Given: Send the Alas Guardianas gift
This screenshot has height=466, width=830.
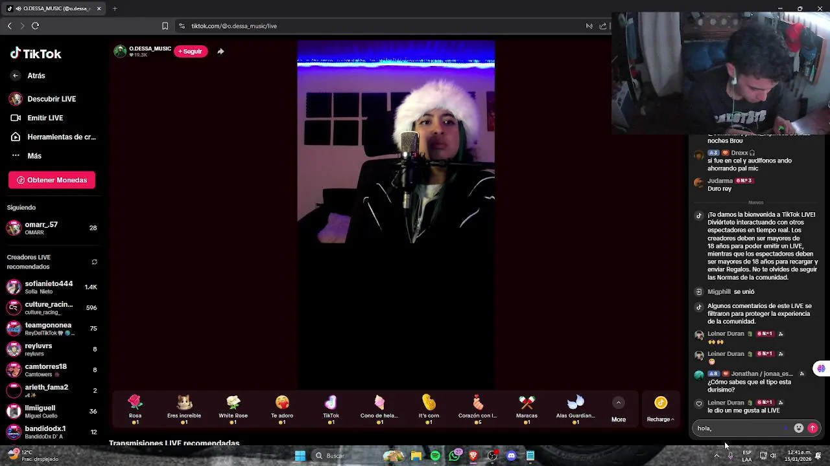Looking at the screenshot, I should click(575, 409).
